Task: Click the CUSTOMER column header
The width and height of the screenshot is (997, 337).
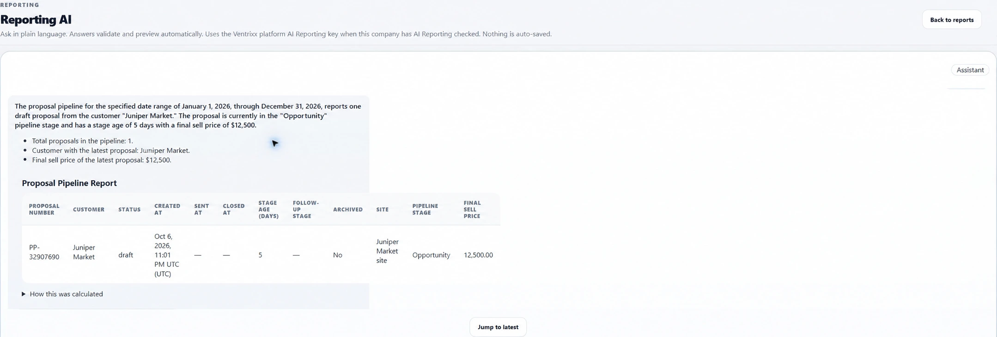Action: (89, 209)
